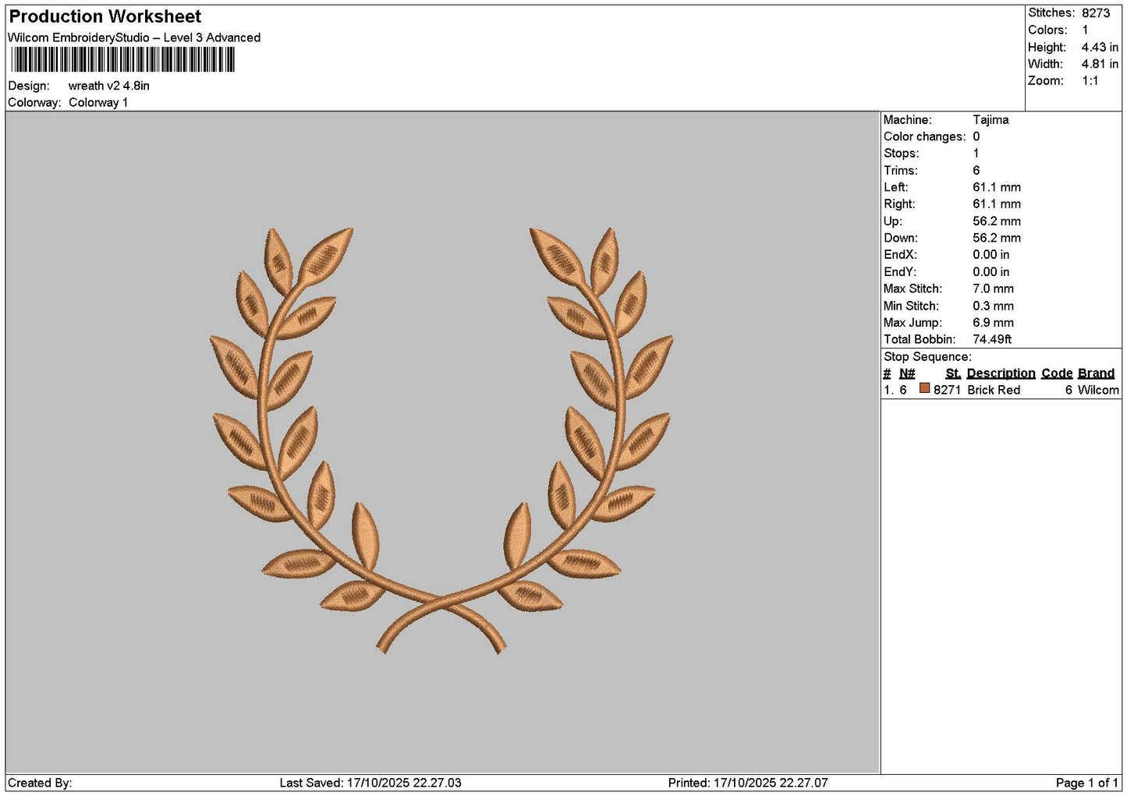1127x796 pixels.
Task: Click the 'N#' column header
Action: pos(907,373)
